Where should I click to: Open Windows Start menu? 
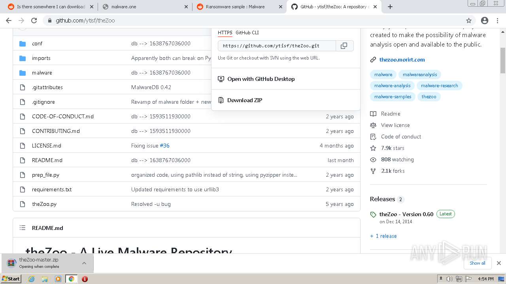click(11, 279)
